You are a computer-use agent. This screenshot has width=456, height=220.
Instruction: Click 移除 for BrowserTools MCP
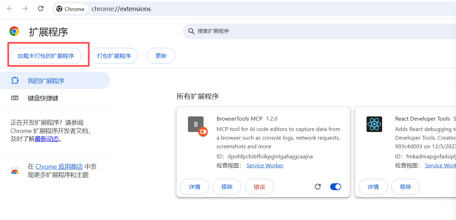[227, 187]
